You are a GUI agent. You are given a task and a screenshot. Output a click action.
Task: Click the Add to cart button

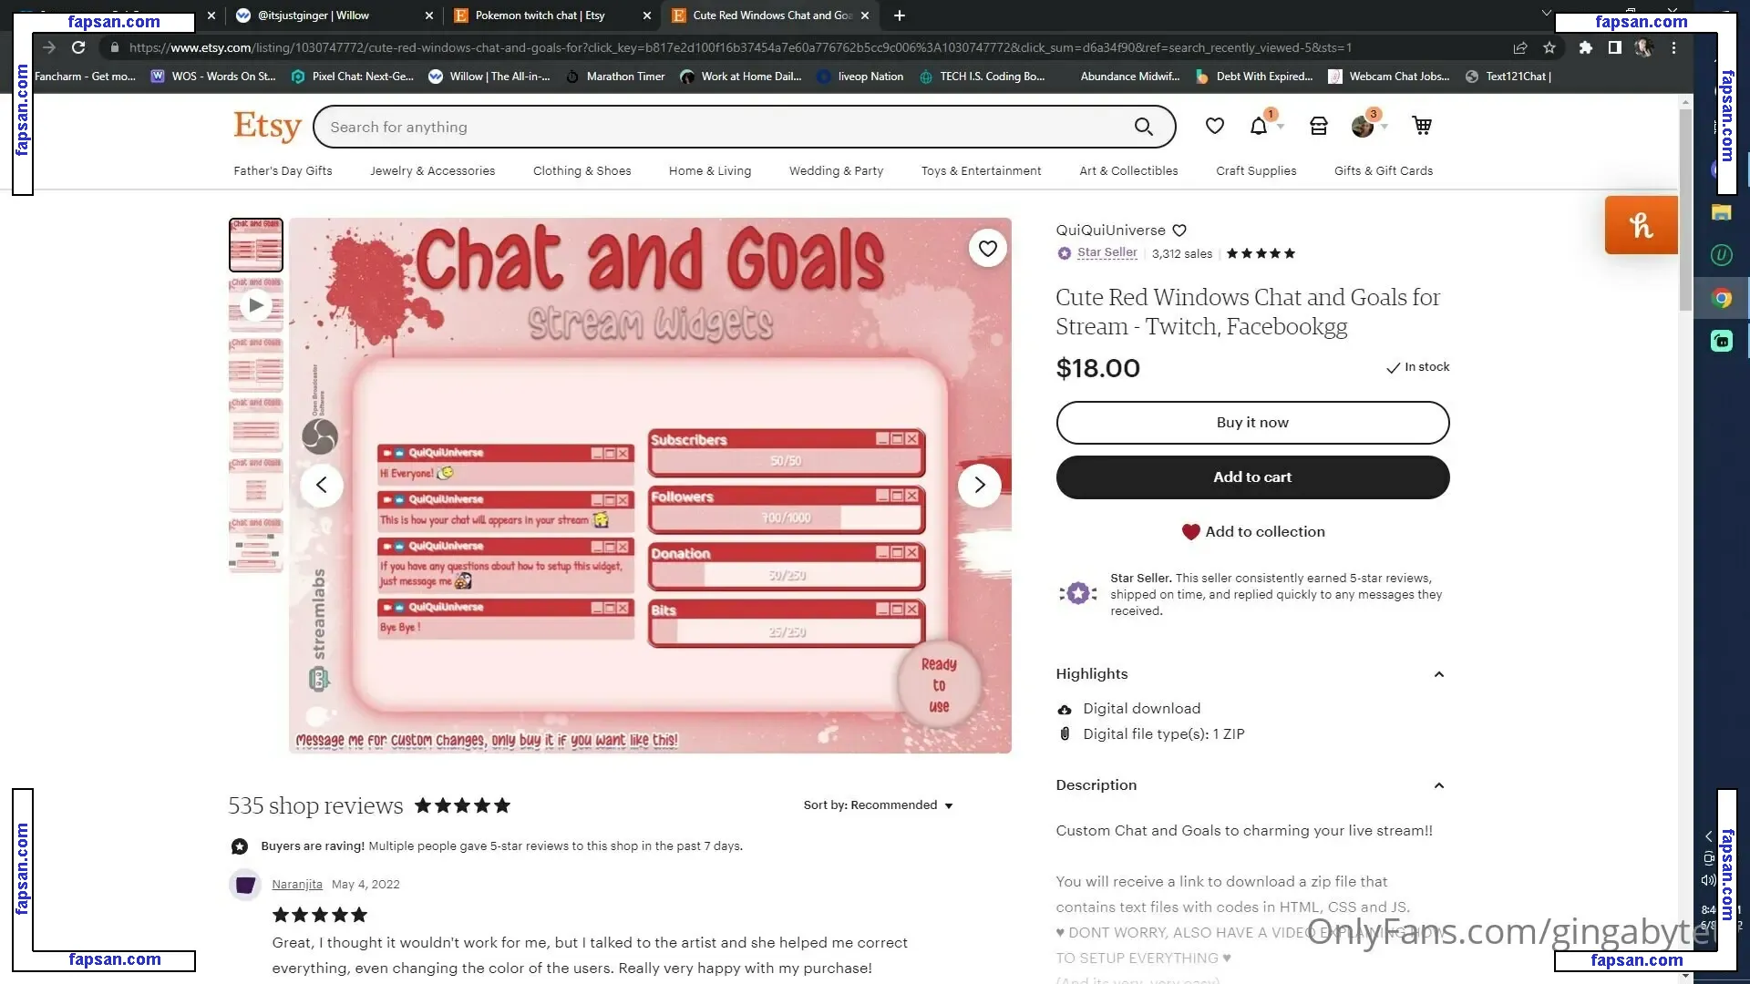click(1252, 477)
